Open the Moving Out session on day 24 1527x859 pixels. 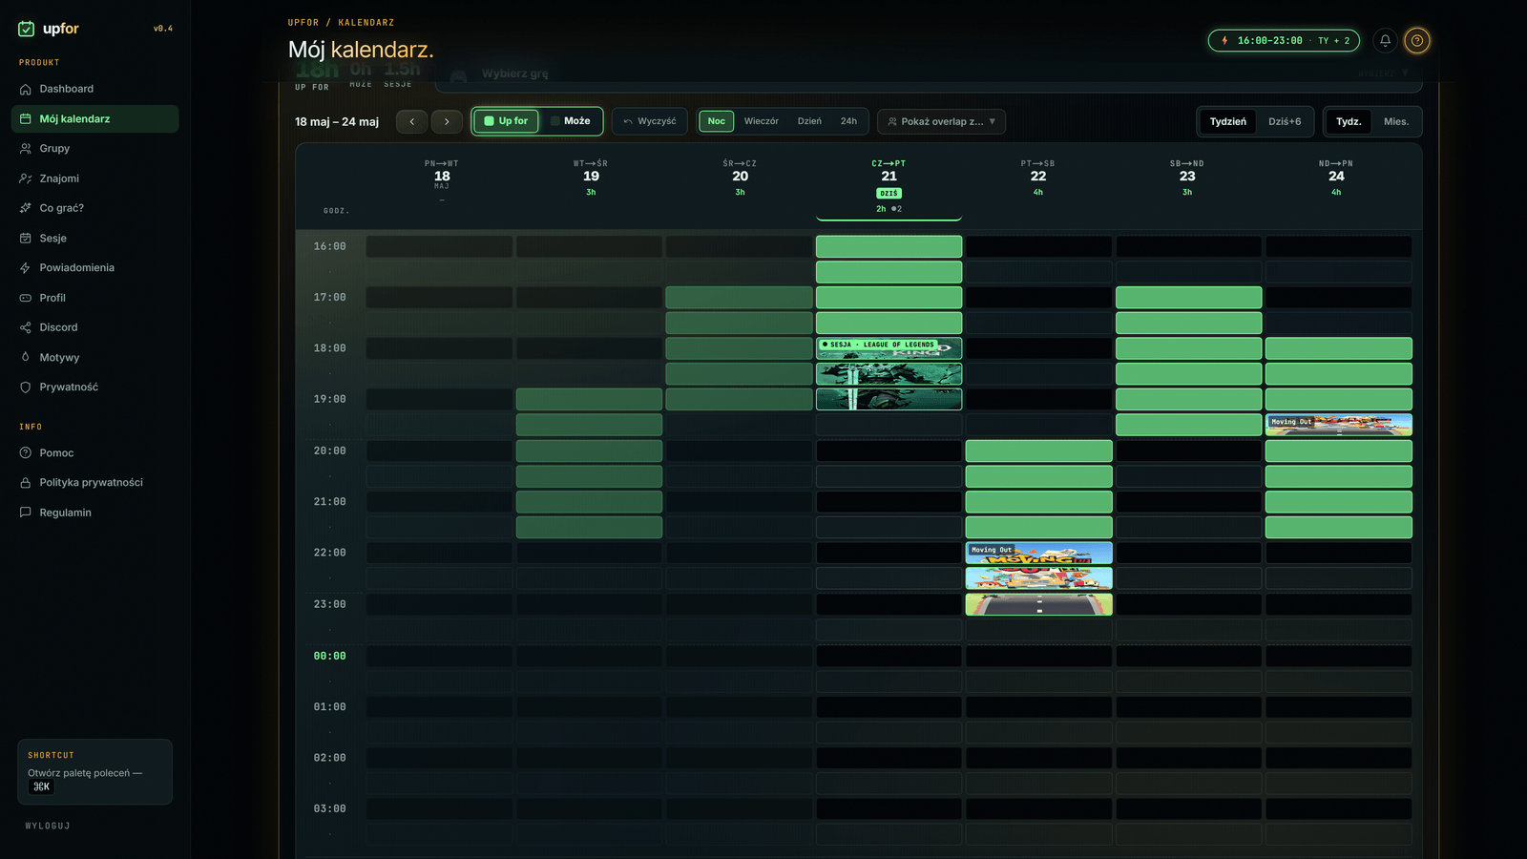pos(1338,425)
